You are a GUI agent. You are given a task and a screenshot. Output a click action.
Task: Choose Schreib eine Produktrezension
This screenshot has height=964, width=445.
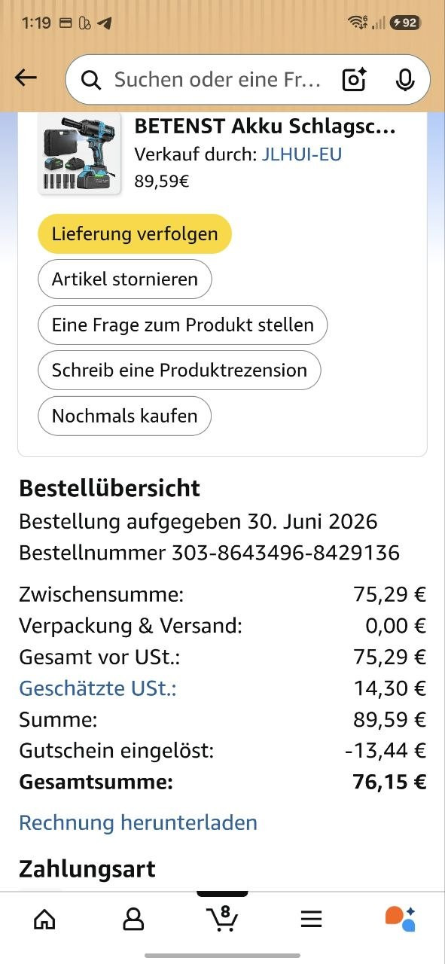click(179, 370)
